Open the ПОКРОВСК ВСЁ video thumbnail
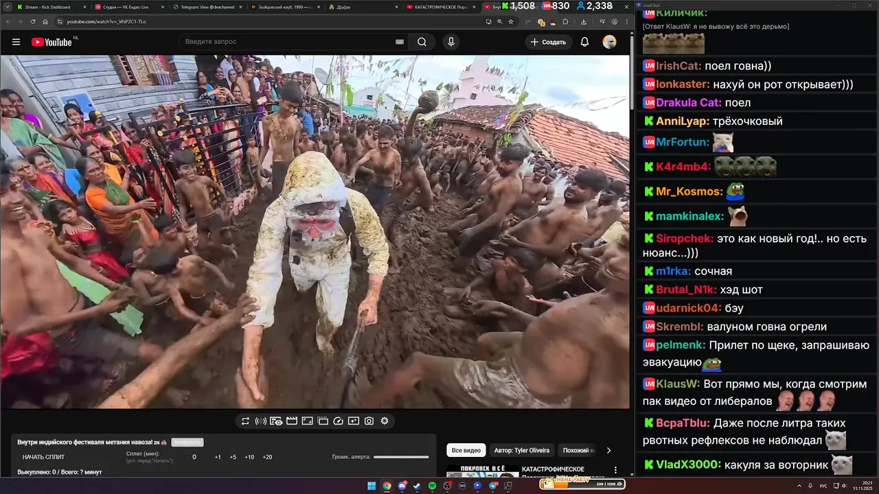 (483, 471)
